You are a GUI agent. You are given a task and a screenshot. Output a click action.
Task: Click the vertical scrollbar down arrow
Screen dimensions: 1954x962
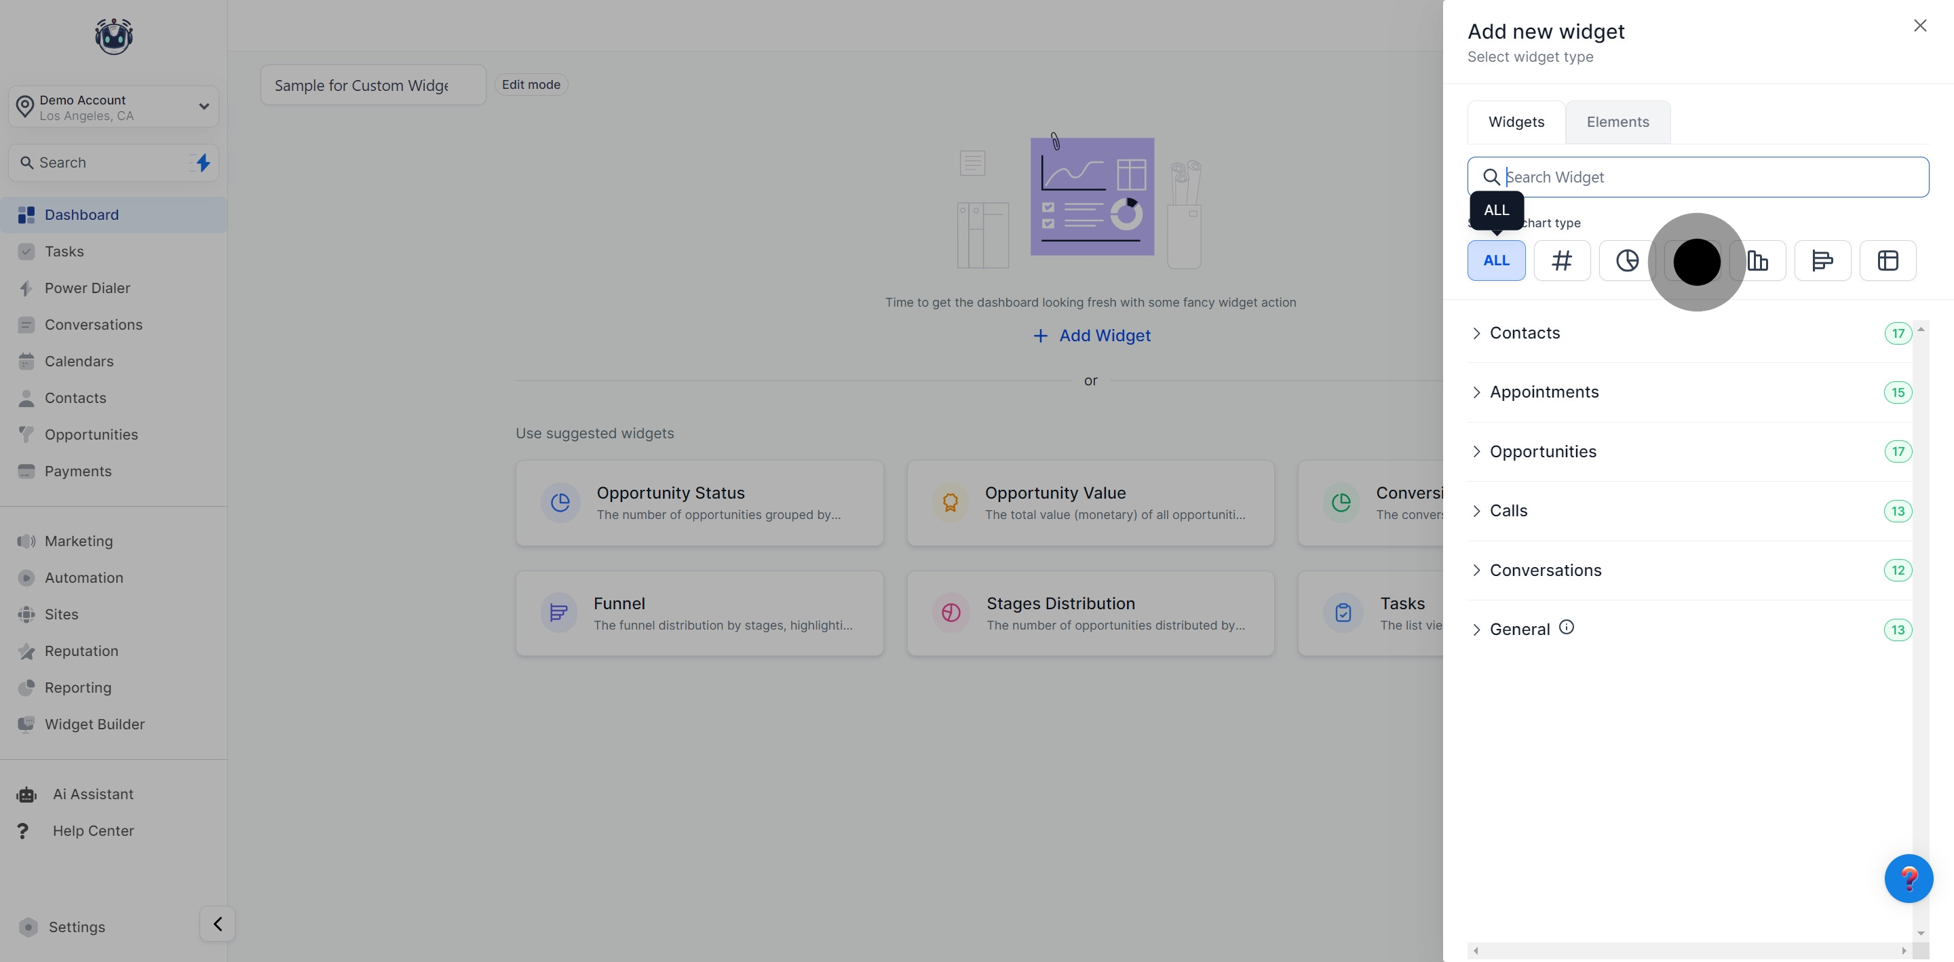pyautogui.click(x=1921, y=934)
